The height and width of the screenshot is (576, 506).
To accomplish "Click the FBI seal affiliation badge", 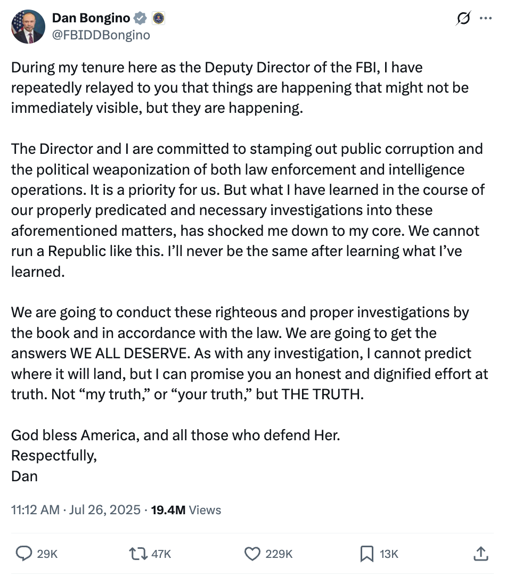I will [x=159, y=19].
